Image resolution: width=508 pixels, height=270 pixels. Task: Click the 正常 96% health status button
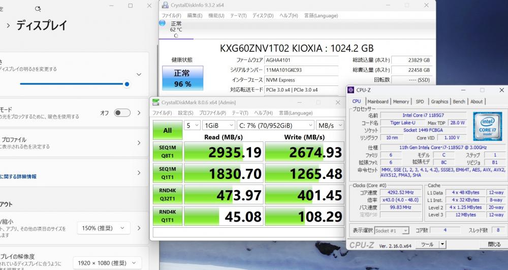tap(183, 78)
